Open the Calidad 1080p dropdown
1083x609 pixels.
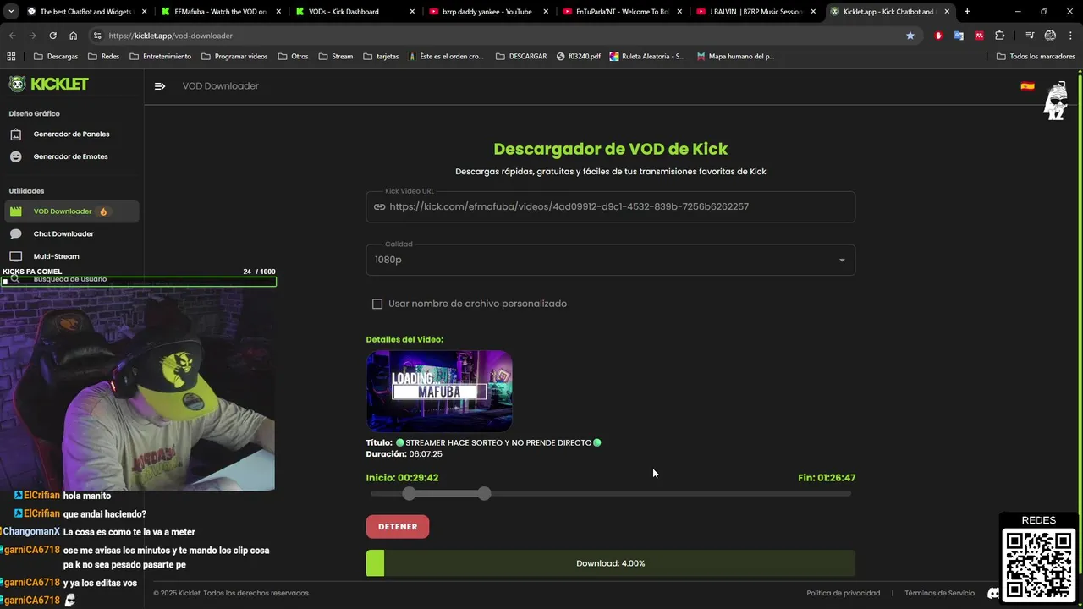(x=610, y=260)
